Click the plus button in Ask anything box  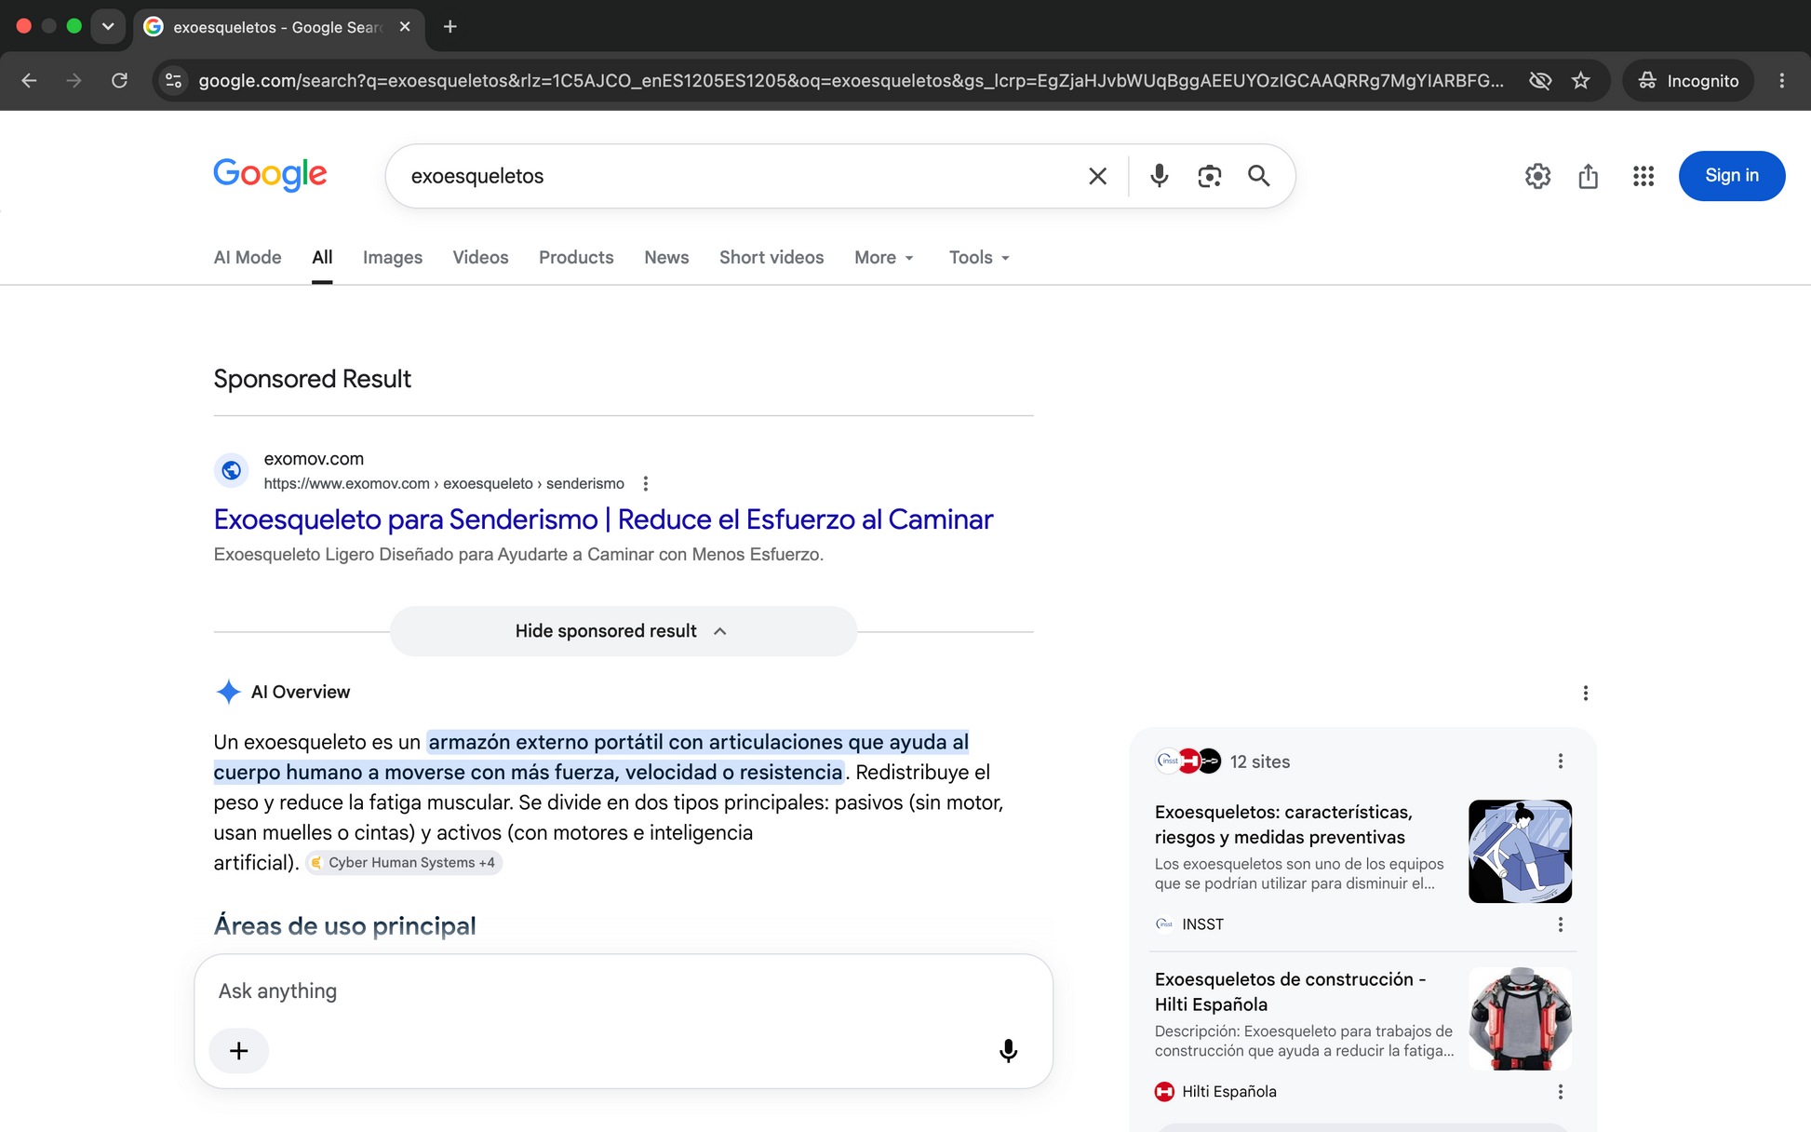(239, 1050)
